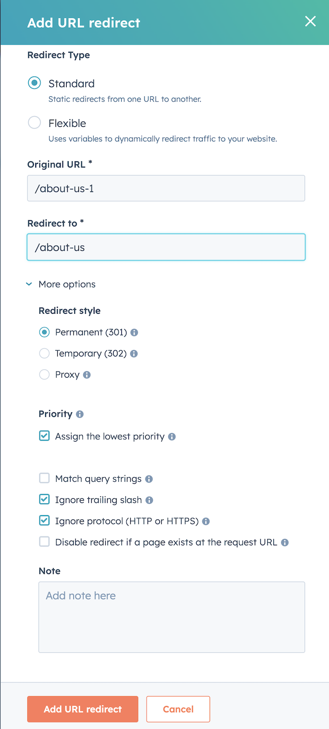Cancel creating the redirect

coord(178,709)
